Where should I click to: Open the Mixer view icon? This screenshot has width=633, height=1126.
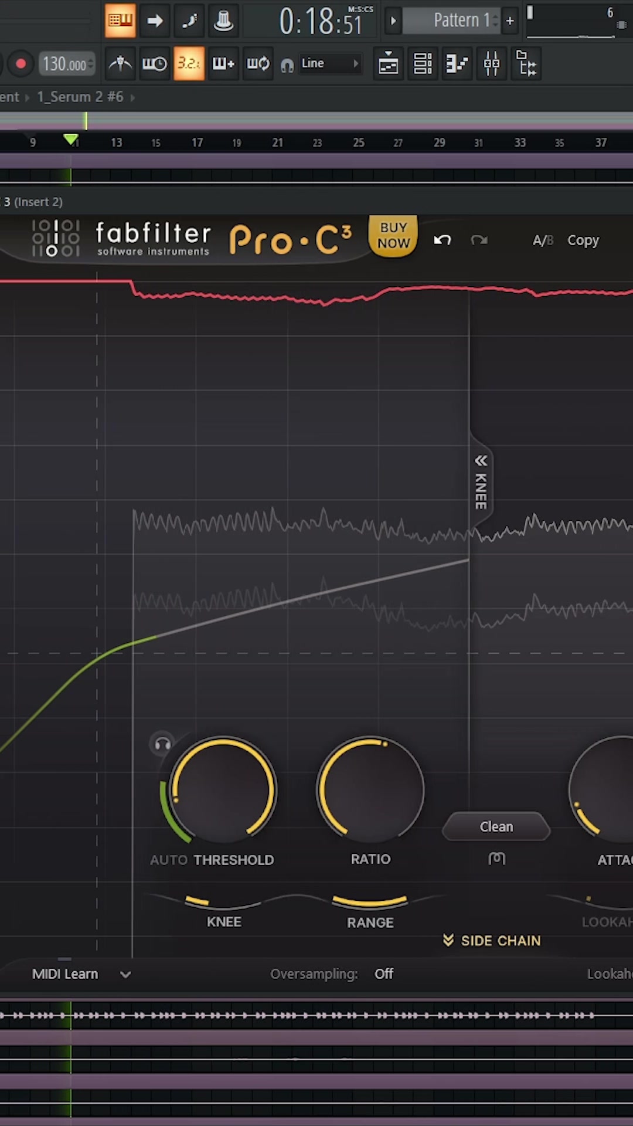pyautogui.click(x=492, y=63)
